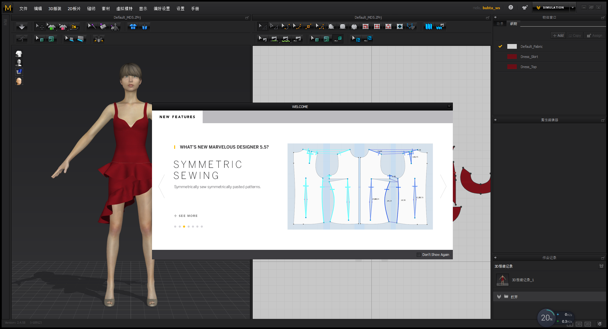
Task: Click the running figure animation icon
Action: (x=22, y=39)
